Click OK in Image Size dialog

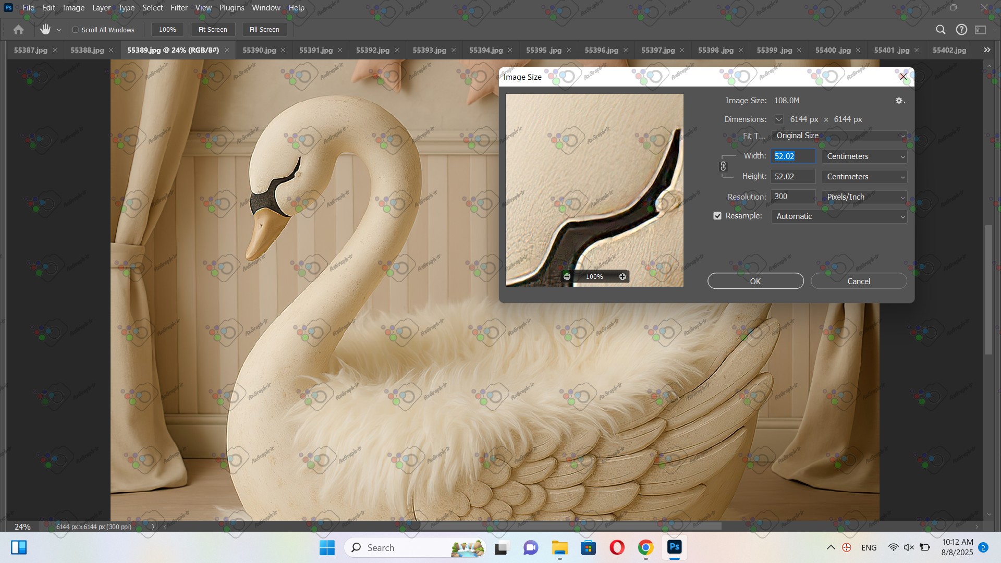coord(755,281)
